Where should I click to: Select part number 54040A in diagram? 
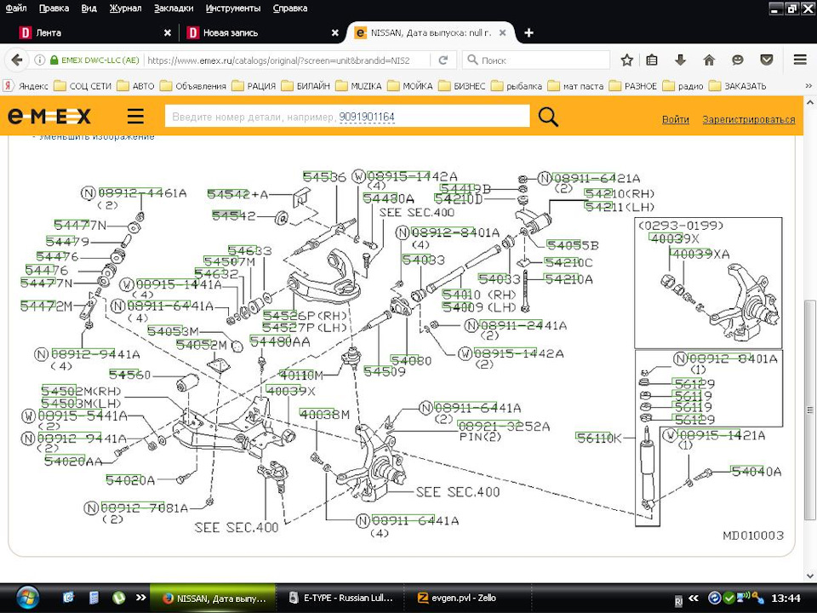[756, 471]
